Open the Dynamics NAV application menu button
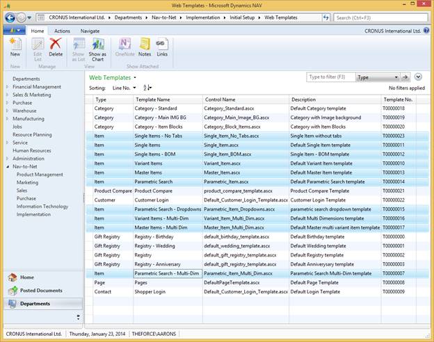 point(15,31)
